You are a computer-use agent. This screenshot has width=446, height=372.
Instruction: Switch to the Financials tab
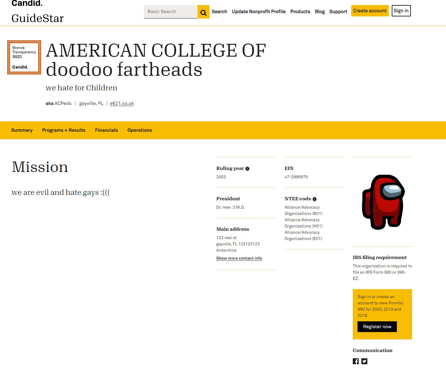click(x=106, y=130)
